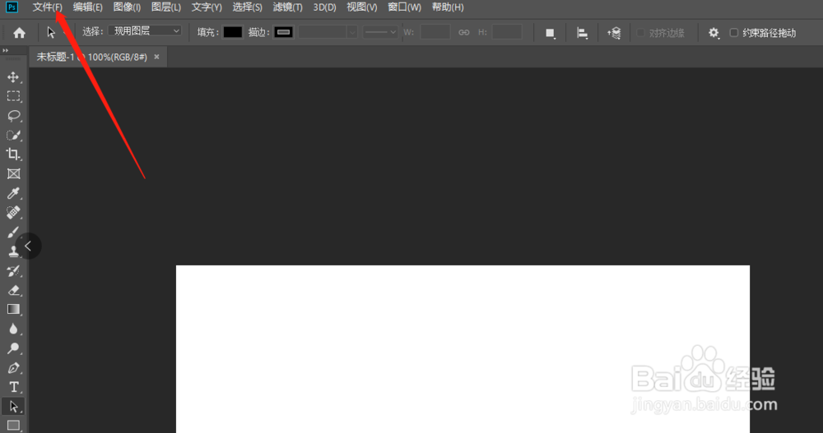Open the 窗口(W) menu
Screen dimensions: 823x433
404,7
